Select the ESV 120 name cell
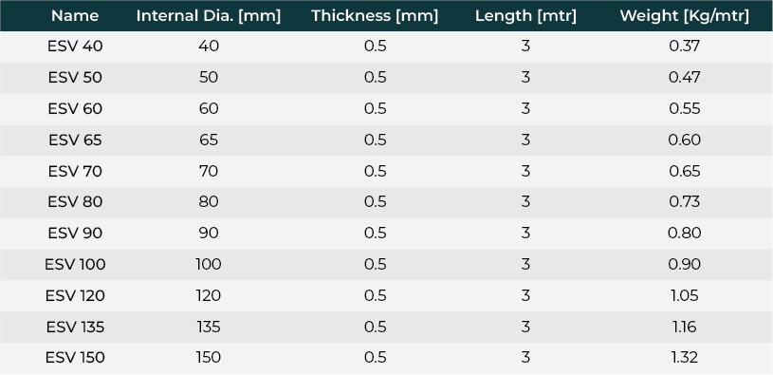The height and width of the screenshot is (375, 773). coord(75,295)
